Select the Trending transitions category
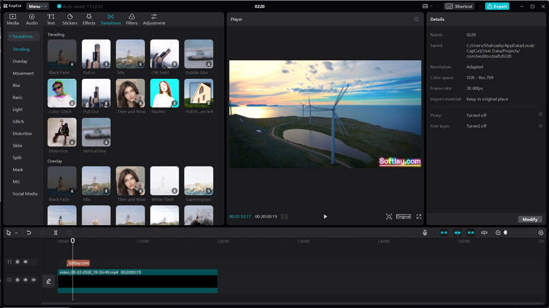Viewport: 549px width, 308px height. point(21,49)
